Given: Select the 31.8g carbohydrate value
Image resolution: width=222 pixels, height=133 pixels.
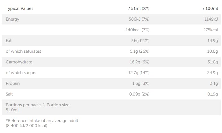Looking at the screenshot, I should (213, 62).
